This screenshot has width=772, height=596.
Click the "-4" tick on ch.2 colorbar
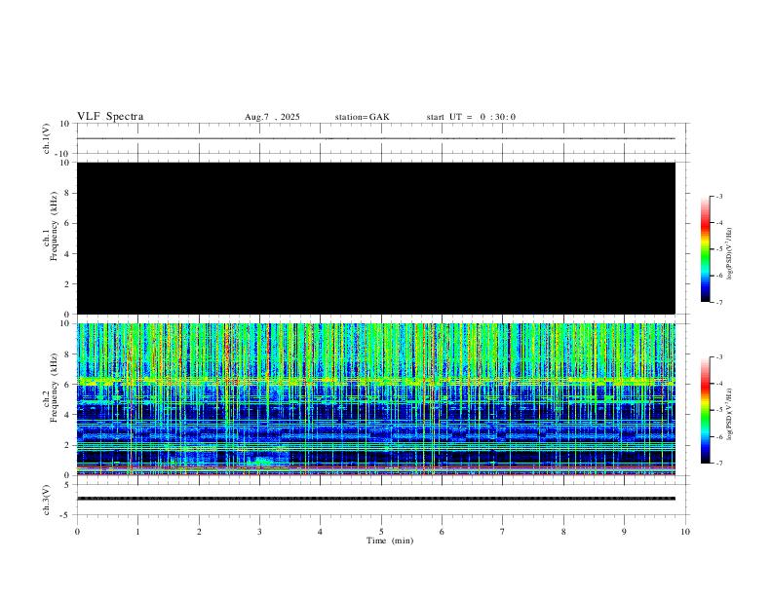pyautogui.click(x=719, y=384)
